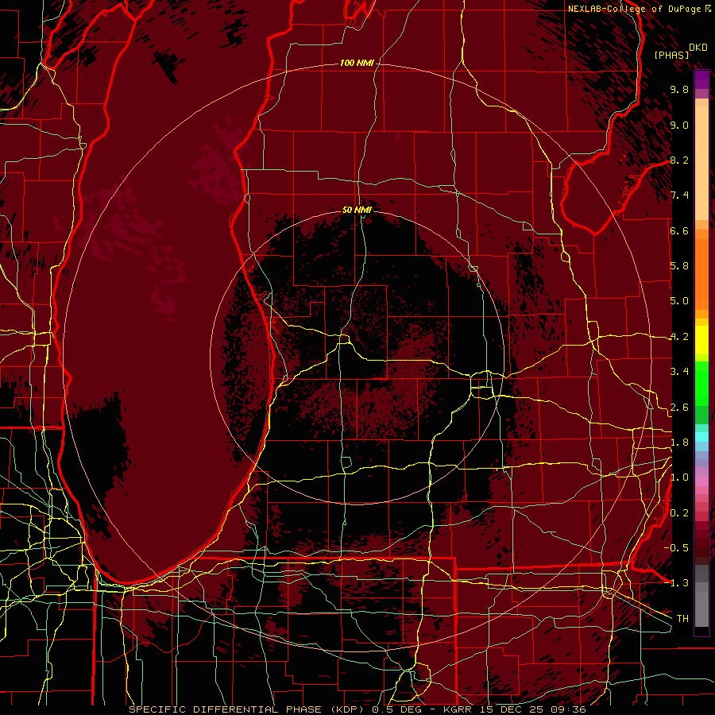The width and height of the screenshot is (715, 715).
Task: Click the 2.6 value on the color scale
Action: click(x=679, y=408)
